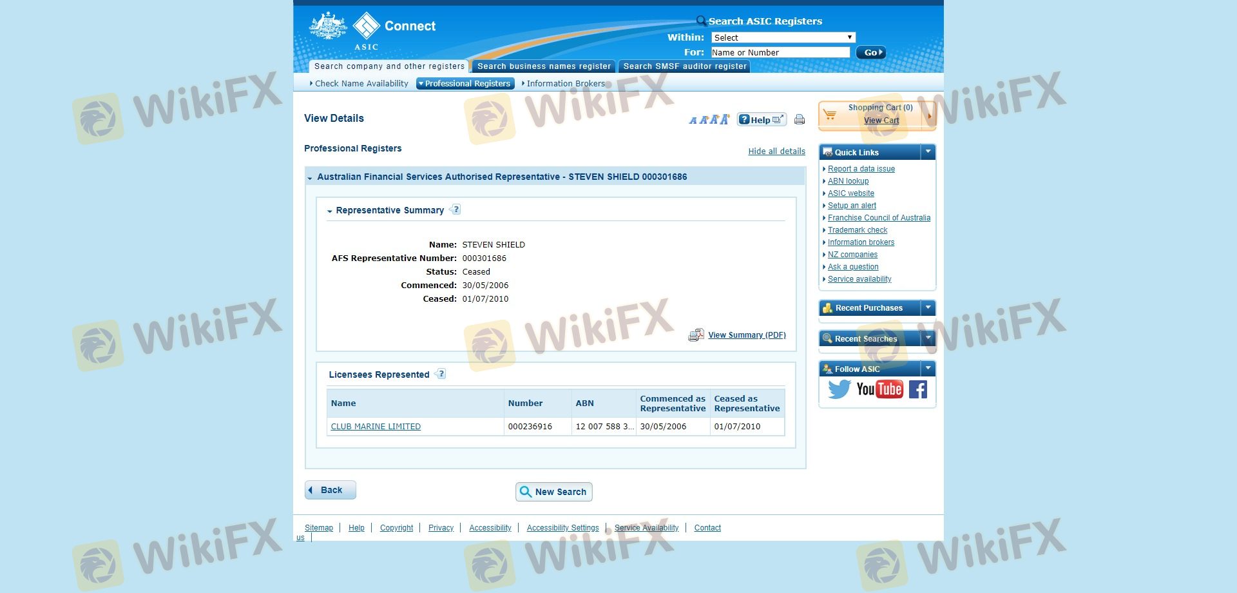Image resolution: width=1237 pixels, height=593 pixels.
Task: Click Representative Summary help question icon
Action: click(456, 209)
